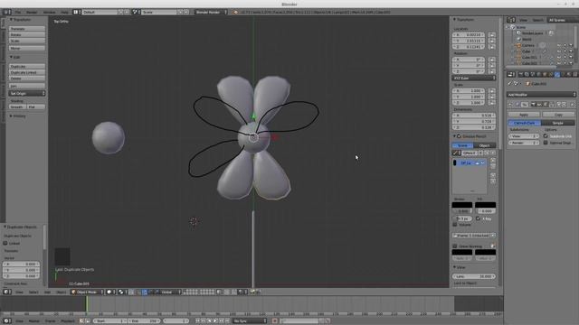This screenshot has height=325, width=579.
Task: Open the Help menu
Action: coord(64,12)
